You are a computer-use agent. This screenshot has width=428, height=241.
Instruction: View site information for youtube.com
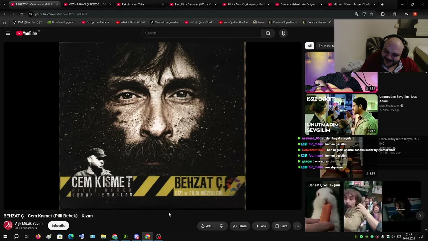[31, 14]
